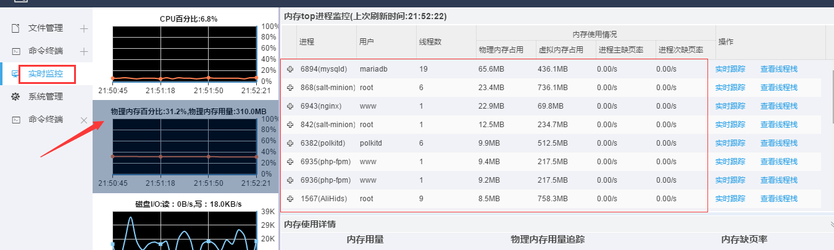Open the 实时监控 menu item
834x250 pixels.
tap(46, 74)
